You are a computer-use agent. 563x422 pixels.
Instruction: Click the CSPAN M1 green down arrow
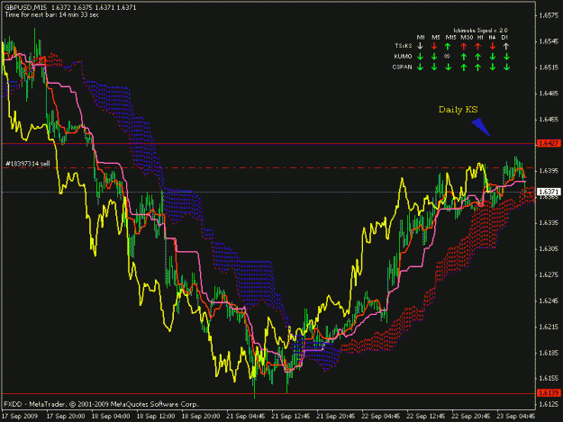pos(420,67)
